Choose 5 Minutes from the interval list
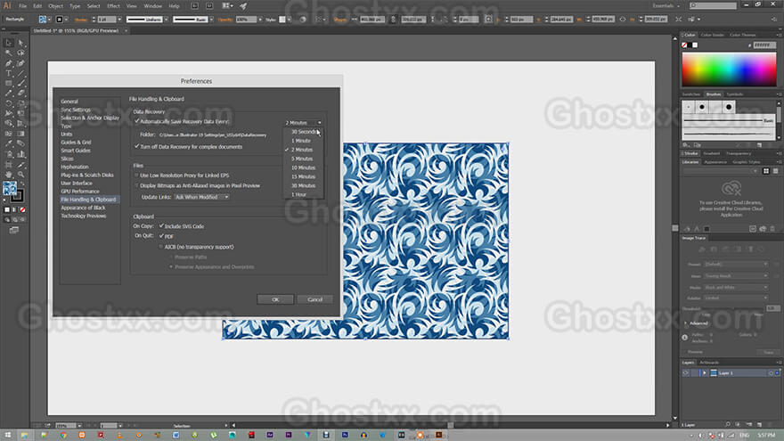This screenshot has height=441, width=784. coord(304,159)
